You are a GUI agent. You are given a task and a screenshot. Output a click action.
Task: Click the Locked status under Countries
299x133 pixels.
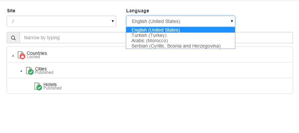pyautogui.click(x=33, y=57)
